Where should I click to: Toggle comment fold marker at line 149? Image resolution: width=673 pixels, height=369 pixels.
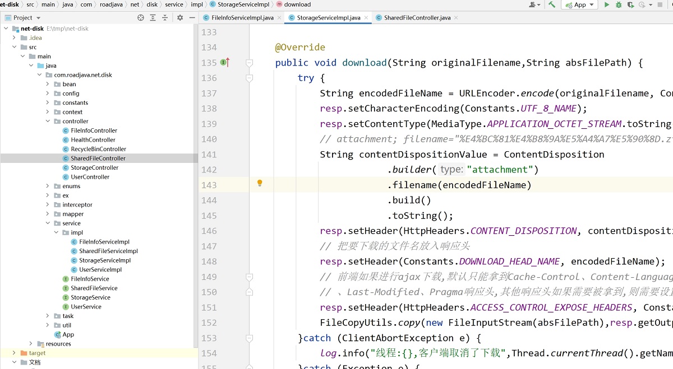click(x=250, y=277)
